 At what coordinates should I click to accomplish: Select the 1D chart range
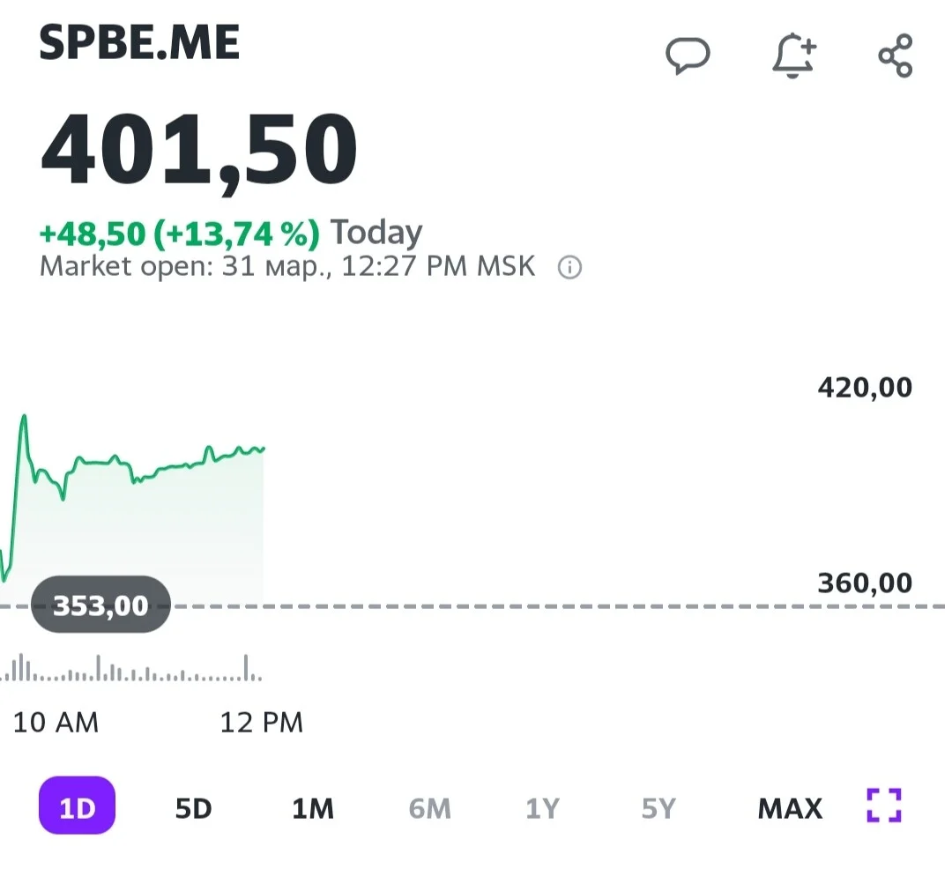pos(77,806)
